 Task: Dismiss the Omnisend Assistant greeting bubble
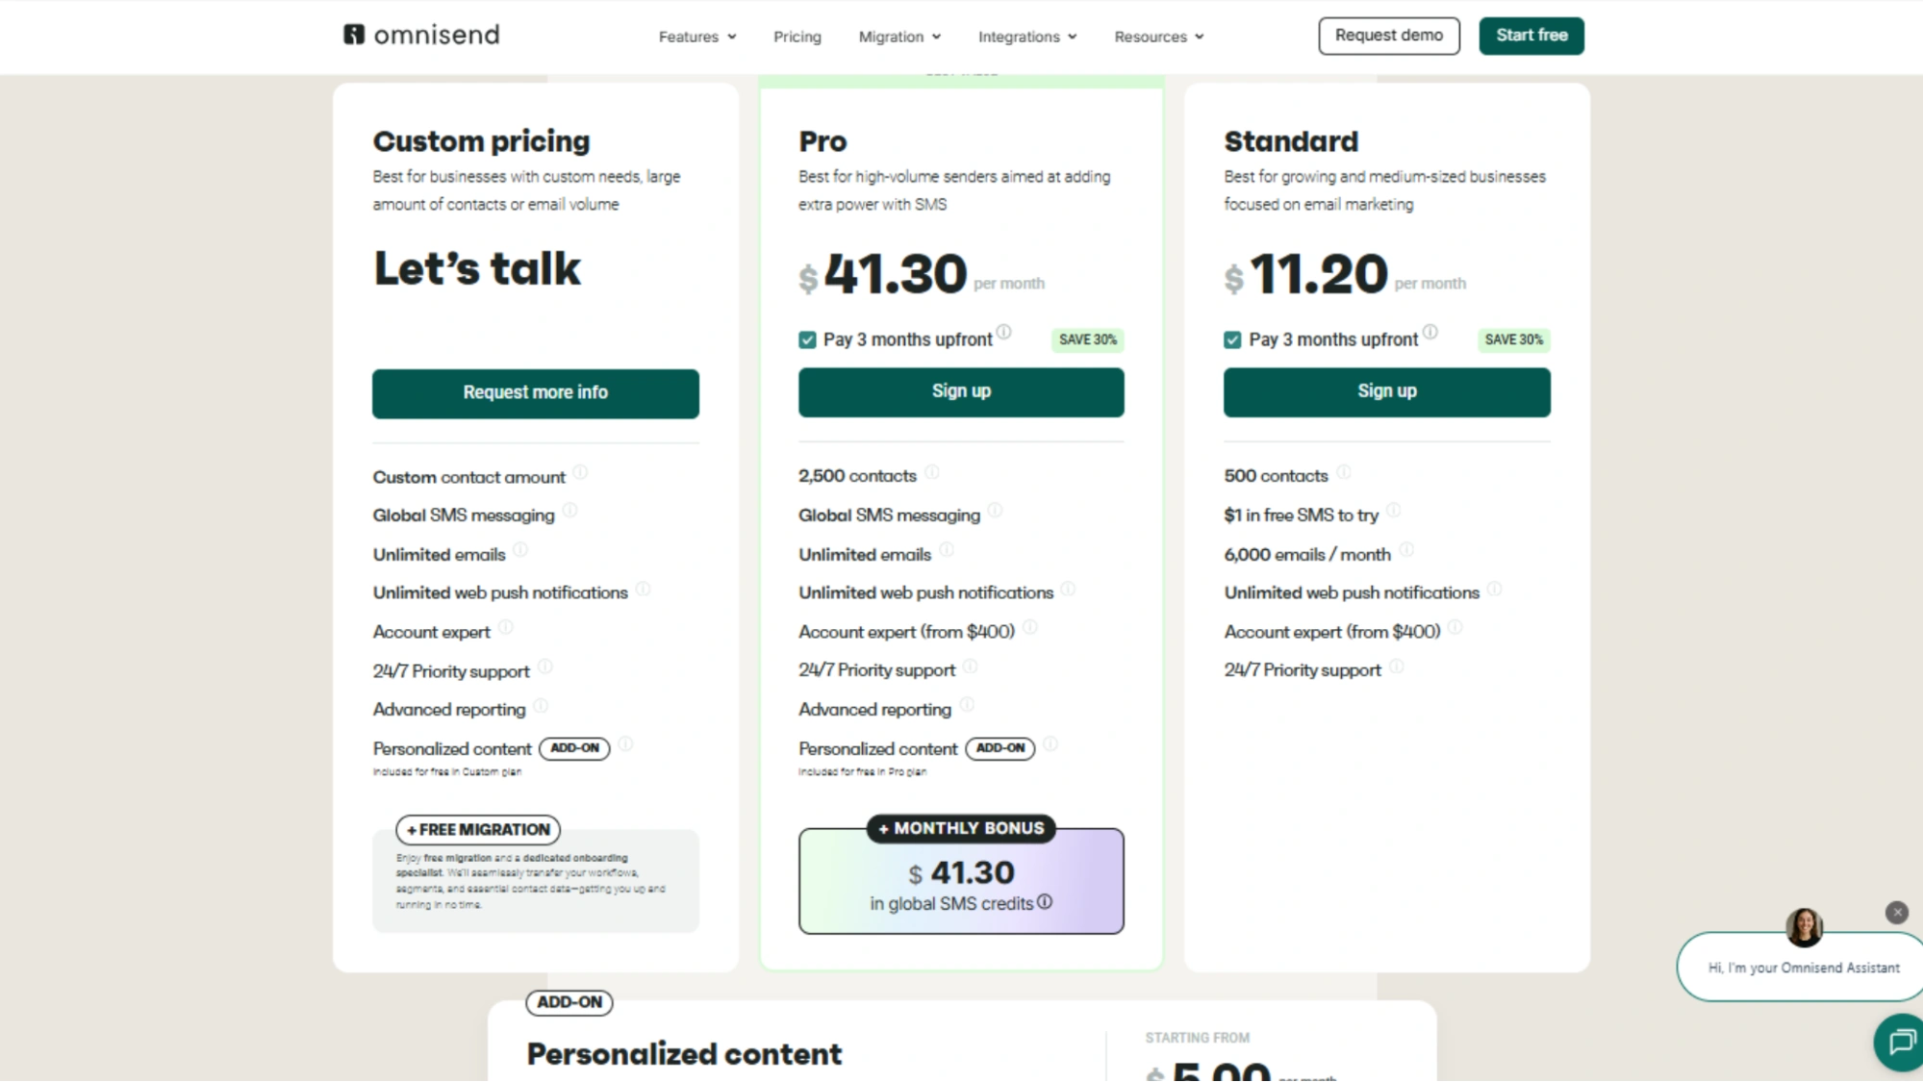tap(1896, 913)
